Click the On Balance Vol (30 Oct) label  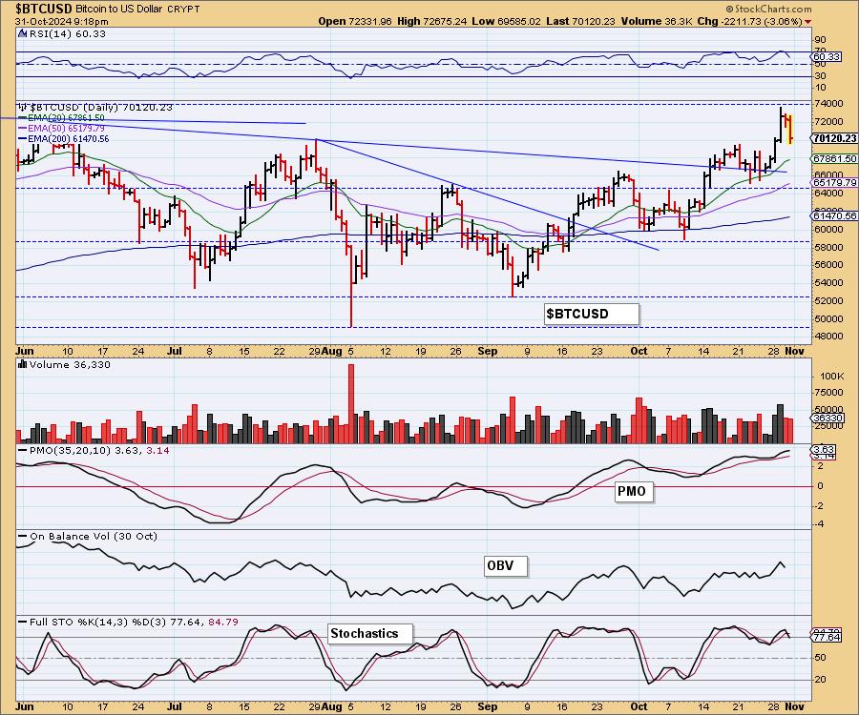tap(94, 536)
